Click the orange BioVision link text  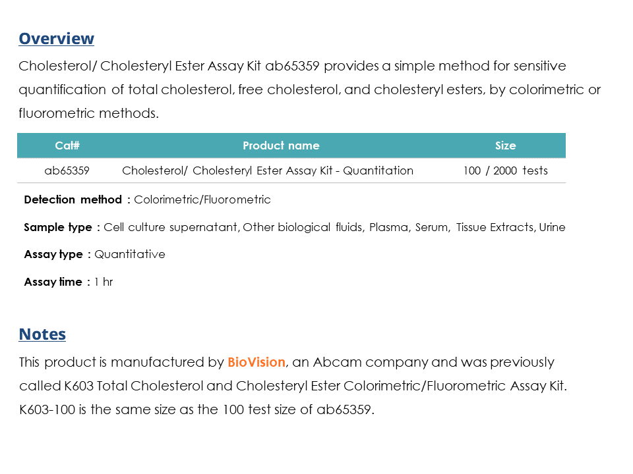coord(256,362)
